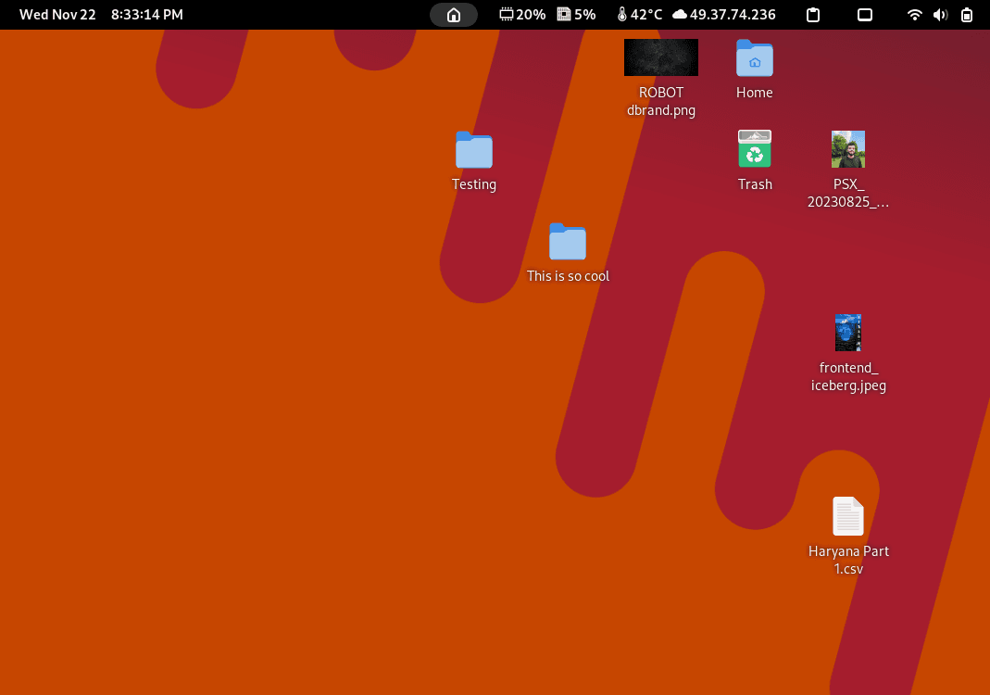
Task: Click the 'Testing' folder label
Action: 473,184
